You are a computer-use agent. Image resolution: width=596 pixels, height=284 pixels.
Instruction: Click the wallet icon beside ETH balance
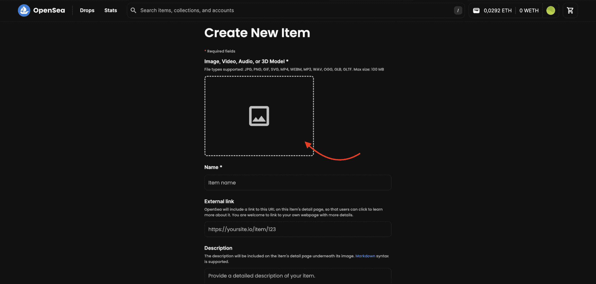click(476, 11)
